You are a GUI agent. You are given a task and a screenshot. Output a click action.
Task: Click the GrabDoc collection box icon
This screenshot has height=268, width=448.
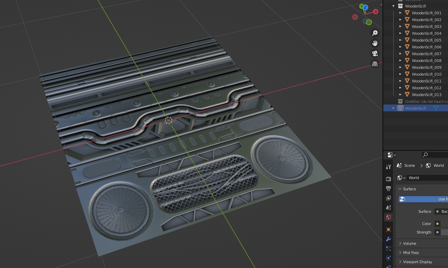coord(400,101)
